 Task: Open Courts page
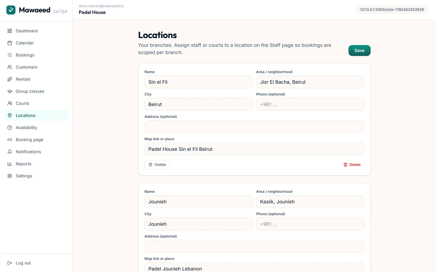pos(36,103)
